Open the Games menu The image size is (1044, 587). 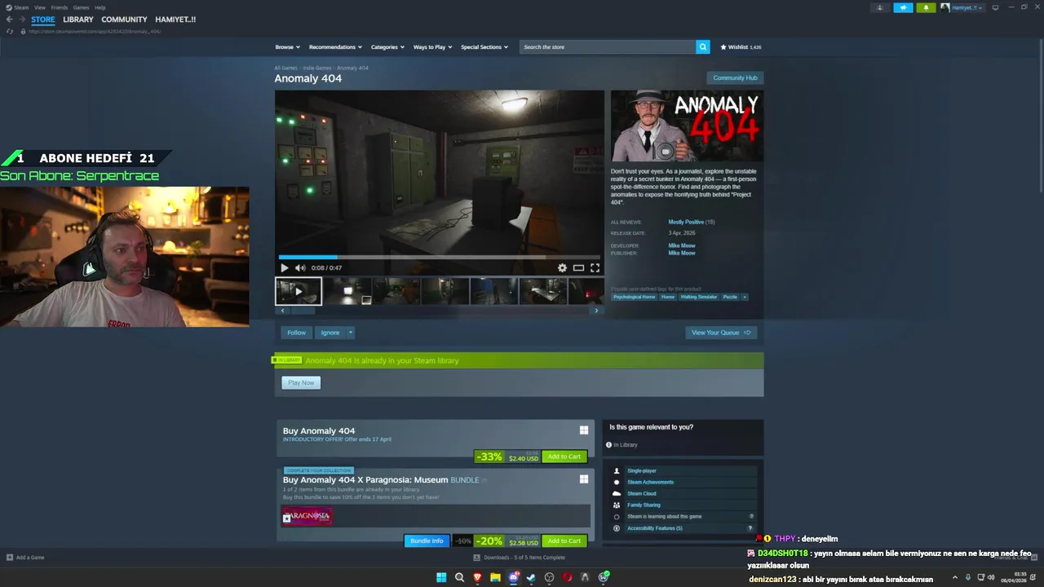pyautogui.click(x=81, y=7)
